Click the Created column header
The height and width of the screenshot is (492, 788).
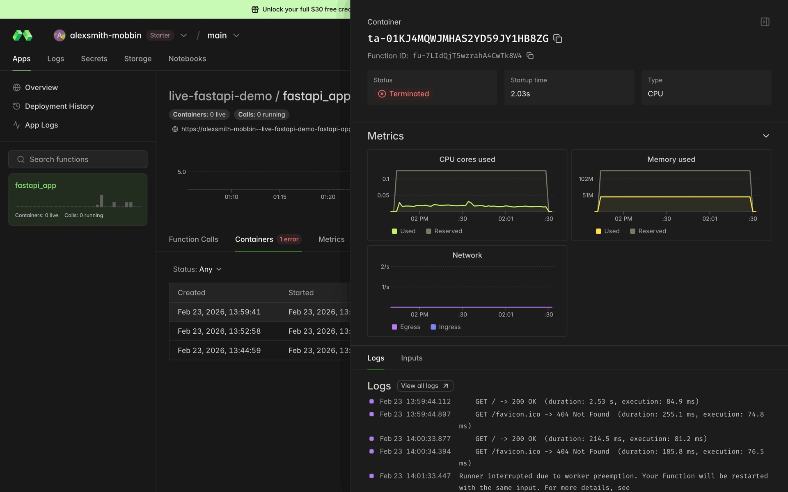coord(191,293)
